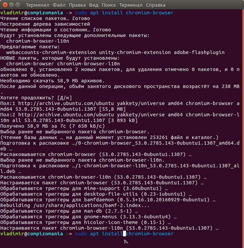244x248 pixels.
Task: Click the 'mime-support (3.60ubuntu1)' trigger line
Action: pos(84,188)
